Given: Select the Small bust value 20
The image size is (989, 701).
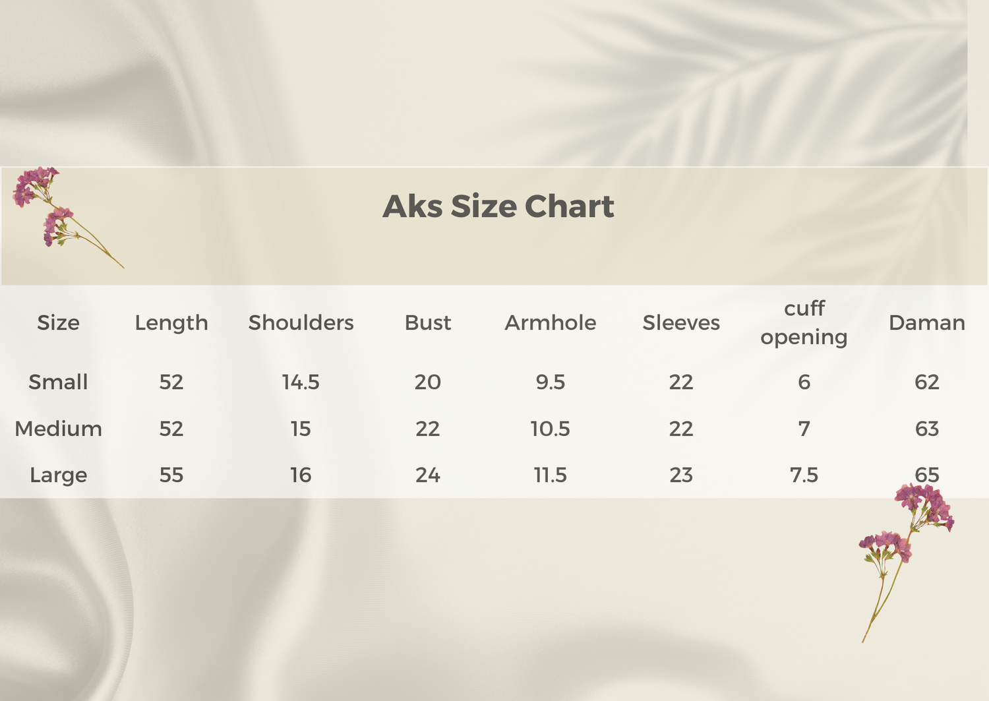Looking at the screenshot, I should [427, 382].
